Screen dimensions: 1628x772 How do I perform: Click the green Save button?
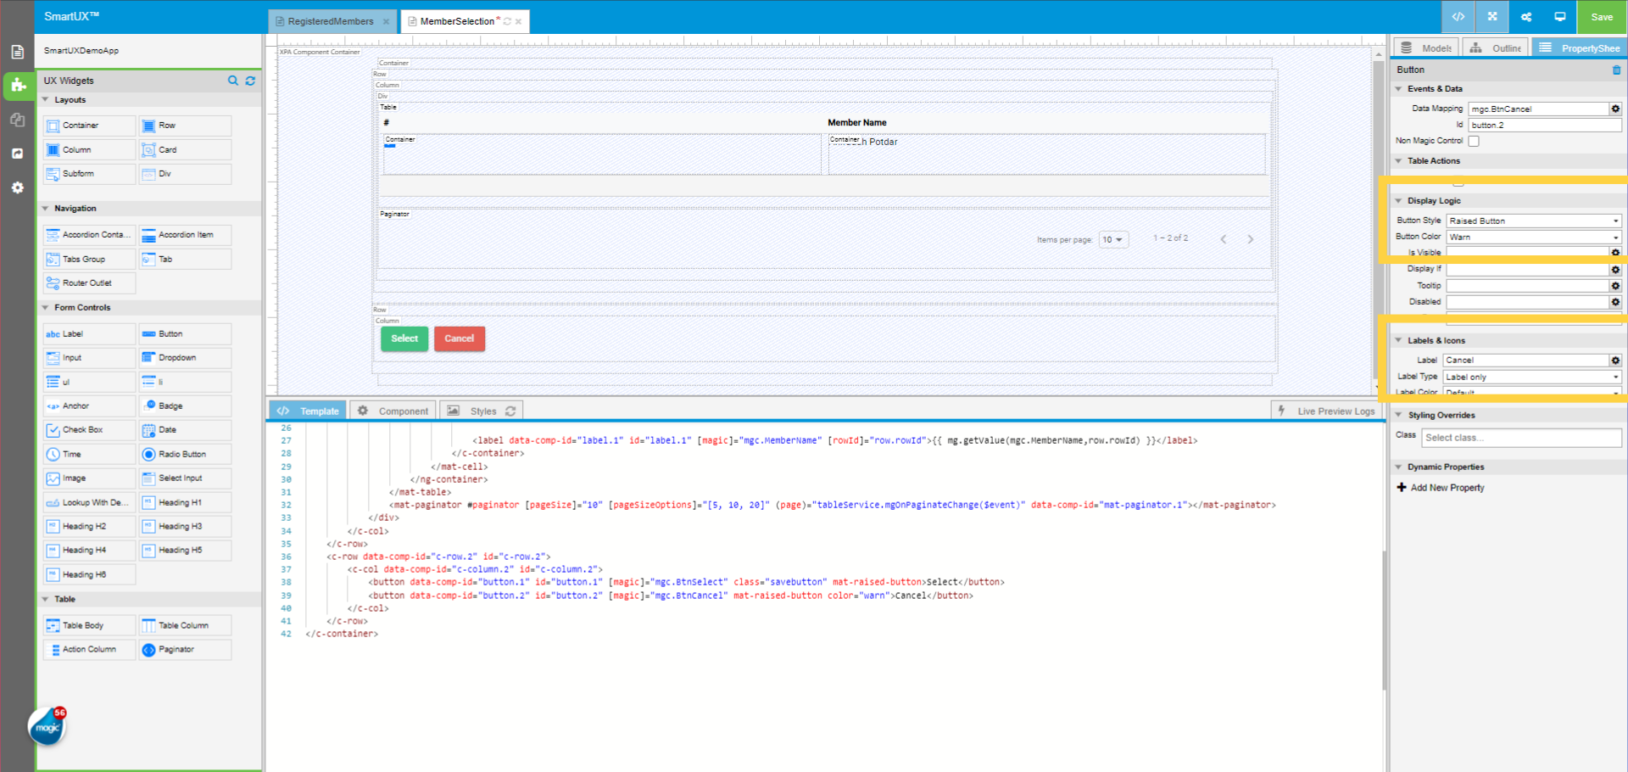point(1601,16)
